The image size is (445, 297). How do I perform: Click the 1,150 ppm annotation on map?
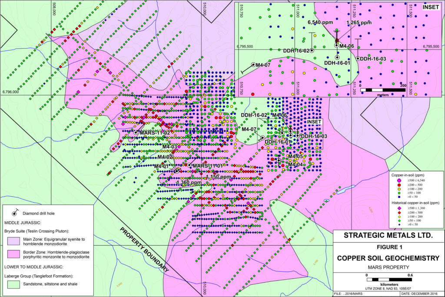219,177
